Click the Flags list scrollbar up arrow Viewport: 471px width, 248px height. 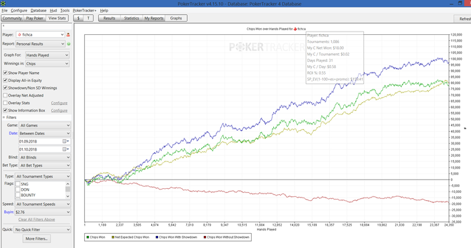(67, 184)
